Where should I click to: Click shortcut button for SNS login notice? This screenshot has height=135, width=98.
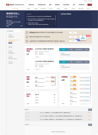73,41
